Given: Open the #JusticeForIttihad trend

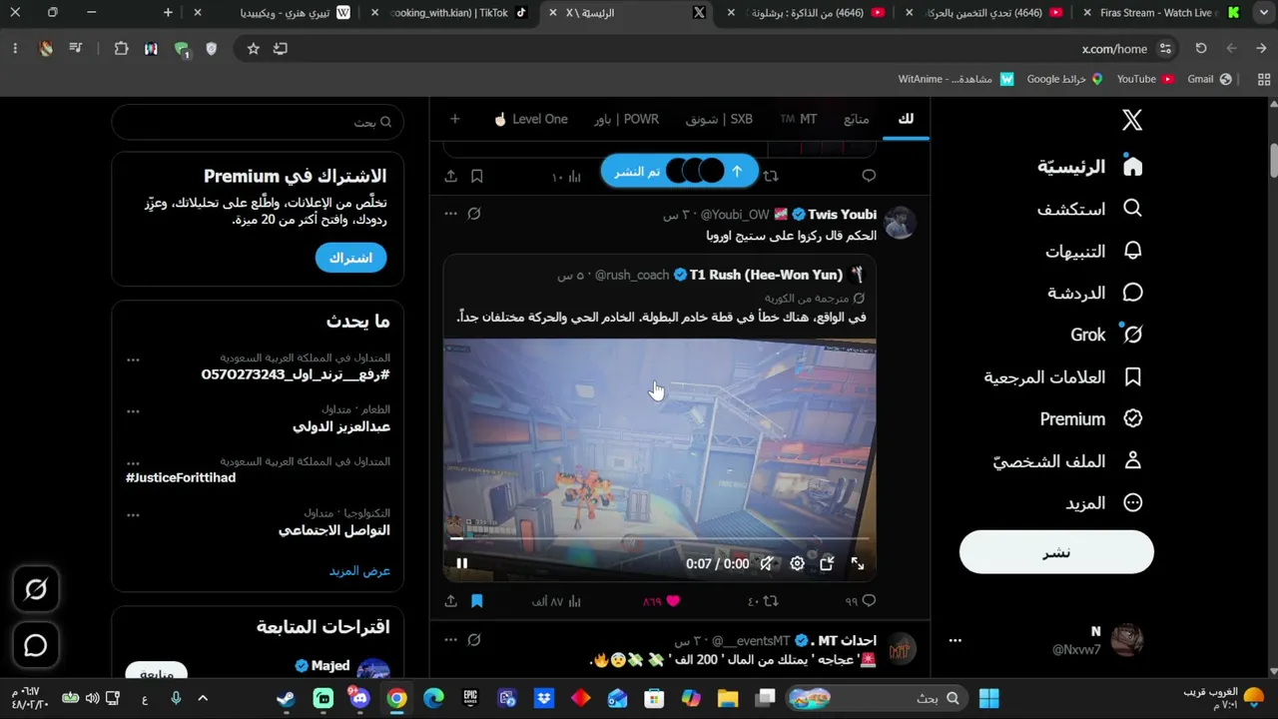Looking at the screenshot, I should click(181, 477).
